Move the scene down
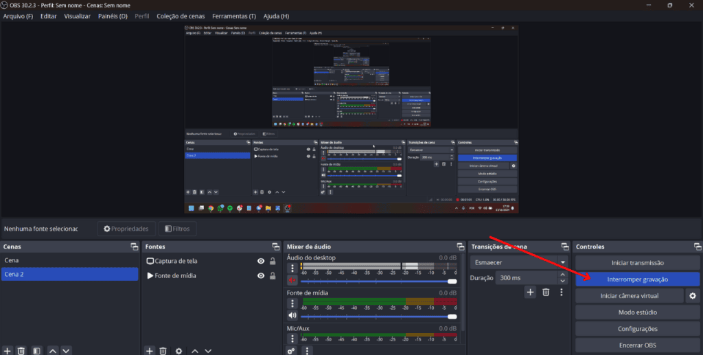Viewport: 703px width, 355px height. pos(66,350)
